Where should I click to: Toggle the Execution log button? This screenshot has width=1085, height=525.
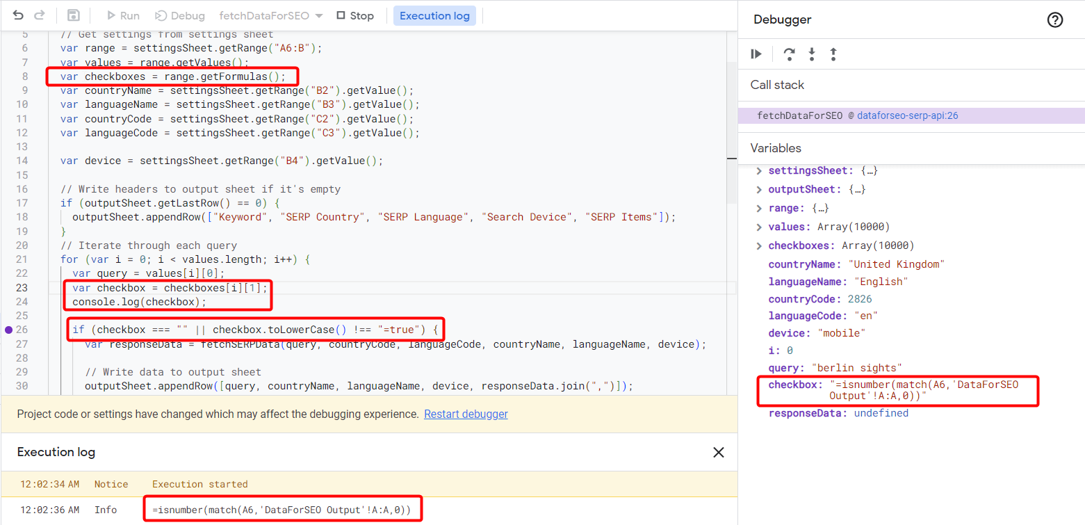coord(434,15)
